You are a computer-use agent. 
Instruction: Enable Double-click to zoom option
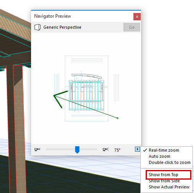169,162
